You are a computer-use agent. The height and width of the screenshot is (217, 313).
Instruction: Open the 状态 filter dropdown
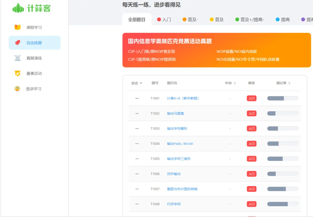pos(137,83)
